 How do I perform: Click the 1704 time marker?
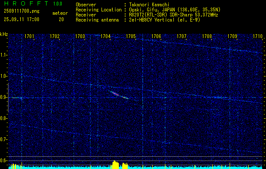click(x=106, y=36)
